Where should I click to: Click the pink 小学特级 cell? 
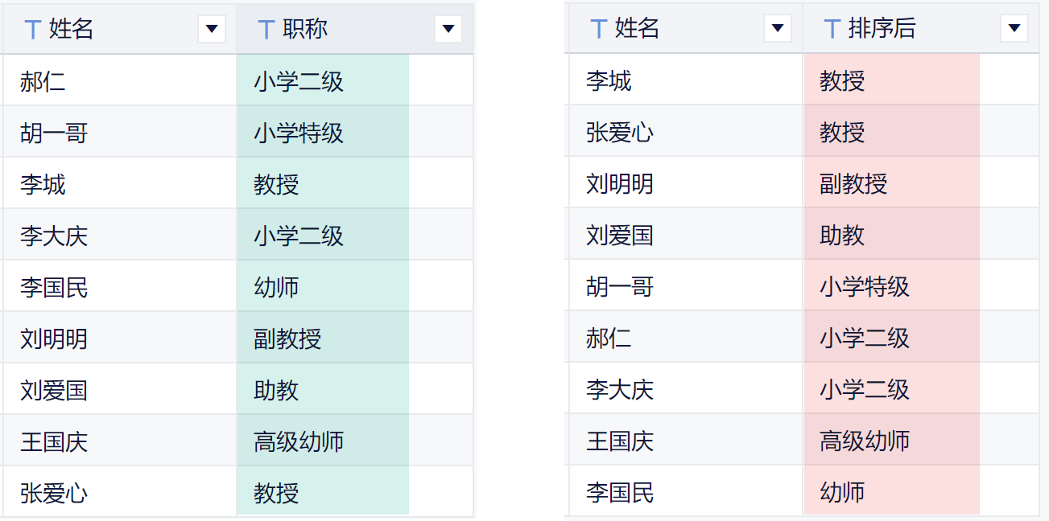point(865,287)
